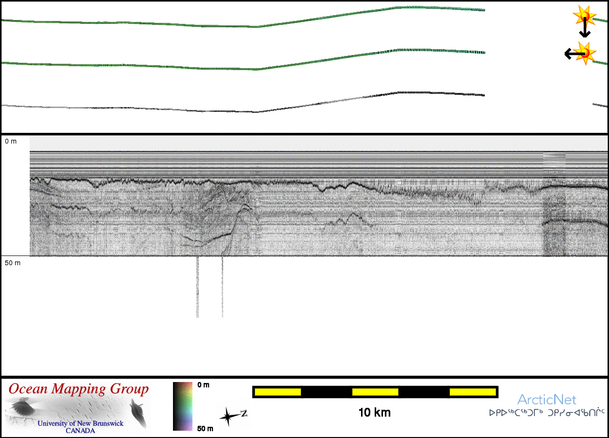Click the 50 m profile depth label
Image resolution: width=609 pixels, height=438 pixels.
(x=13, y=263)
